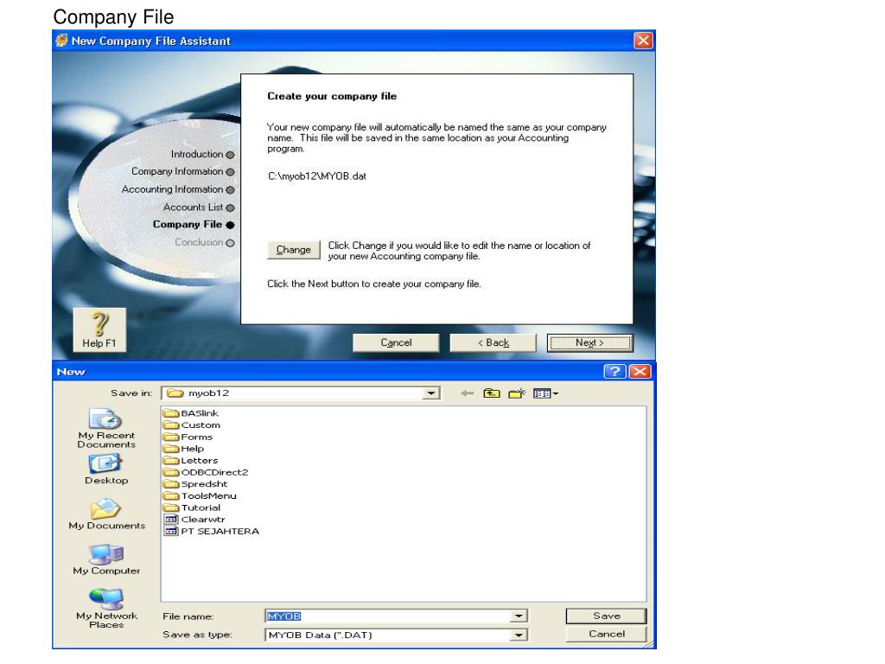The height and width of the screenshot is (664, 885).
Task: Close the New Company File Assistant window
Action: [643, 41]
